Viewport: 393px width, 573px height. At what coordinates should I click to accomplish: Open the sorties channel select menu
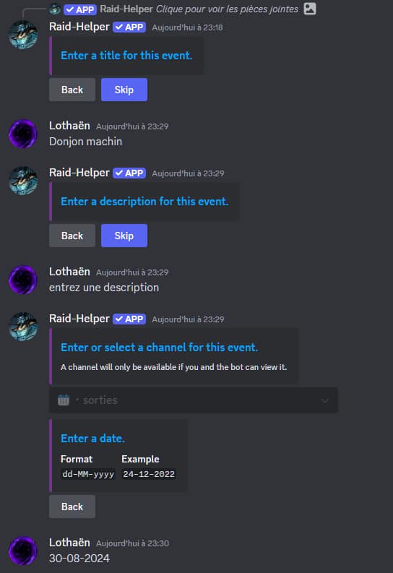[x=193, y=400]
